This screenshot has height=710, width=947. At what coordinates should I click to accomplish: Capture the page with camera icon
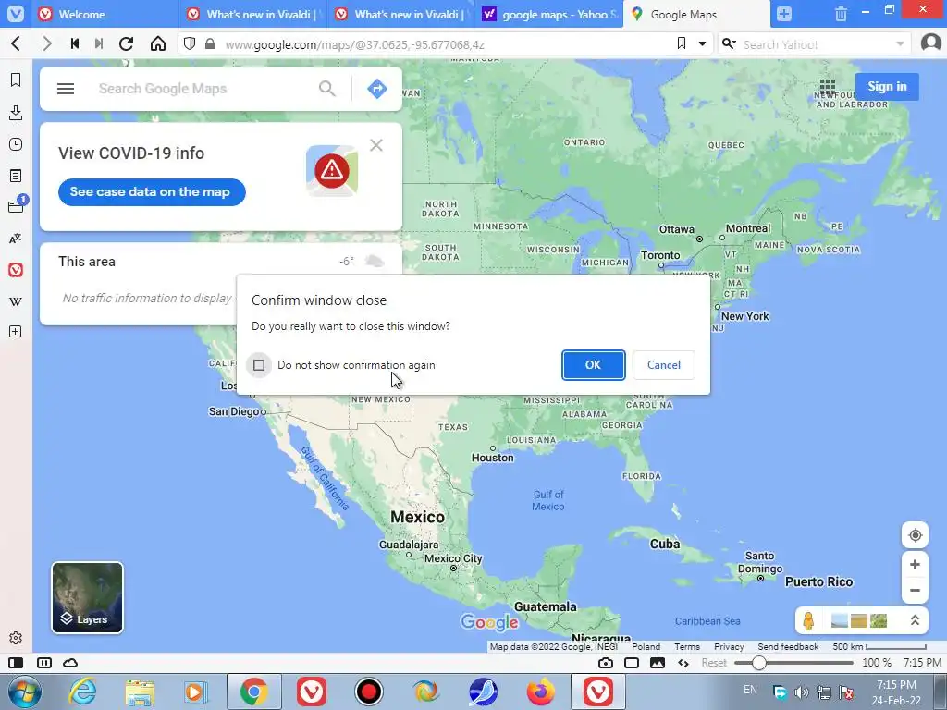(605, 663)
